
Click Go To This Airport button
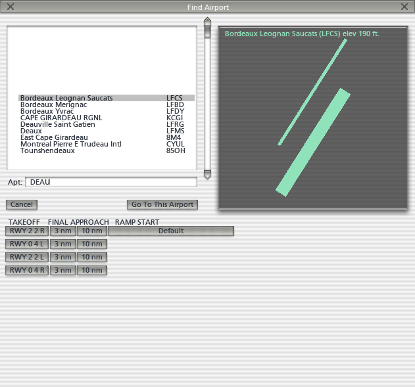tap(162, 204)
